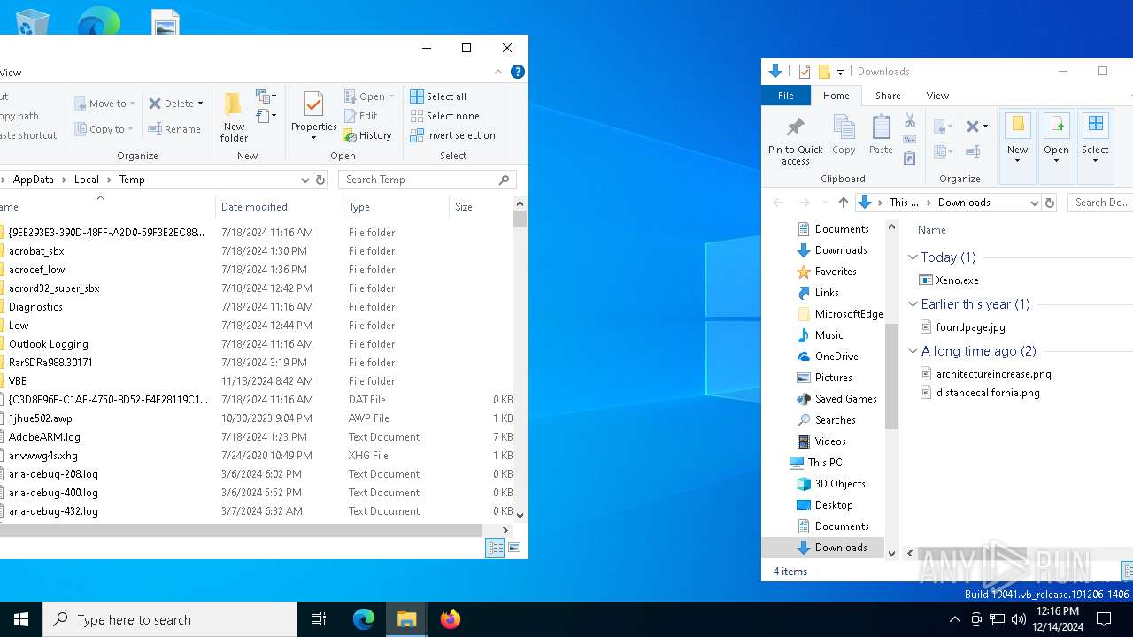Launch Microsoft Edge from the taskbar
The height and width of the screenshot is (637, 1133).
pyautogui.click(x=364, y=619)
